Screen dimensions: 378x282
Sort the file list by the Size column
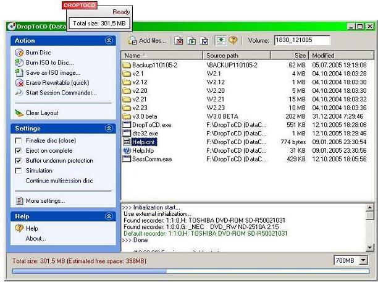[290, 55]
